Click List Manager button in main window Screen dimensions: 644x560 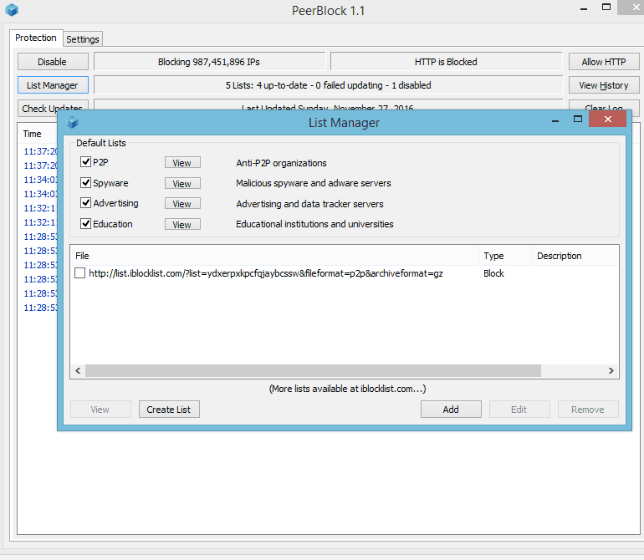pos(53,85)
